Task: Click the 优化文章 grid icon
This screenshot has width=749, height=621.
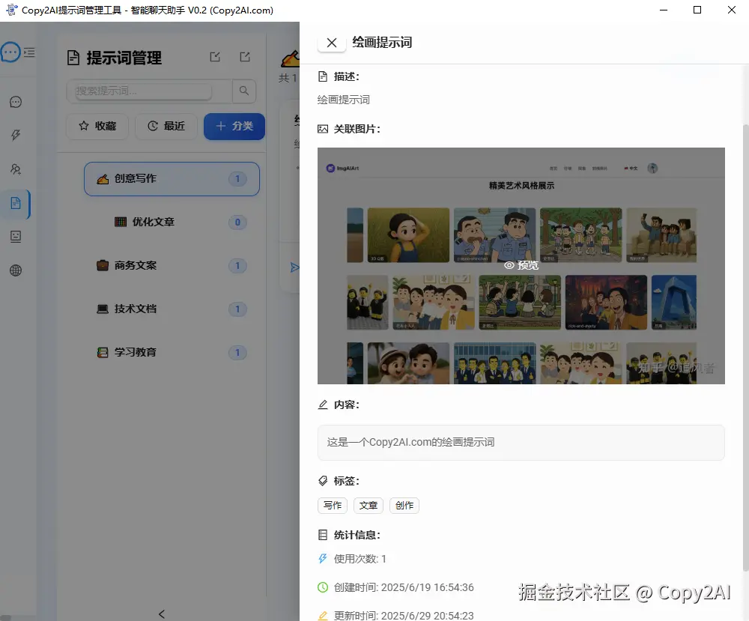Action: [x=121, y=222]
